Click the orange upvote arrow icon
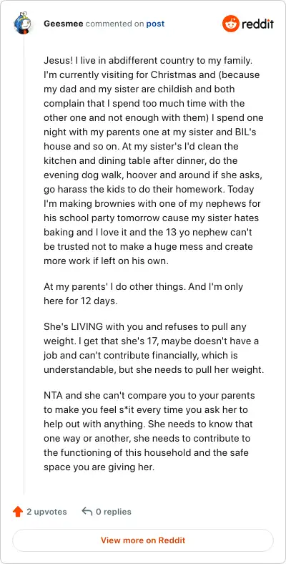286x564 pixels. pyautogui.click(x=18, y=512)
